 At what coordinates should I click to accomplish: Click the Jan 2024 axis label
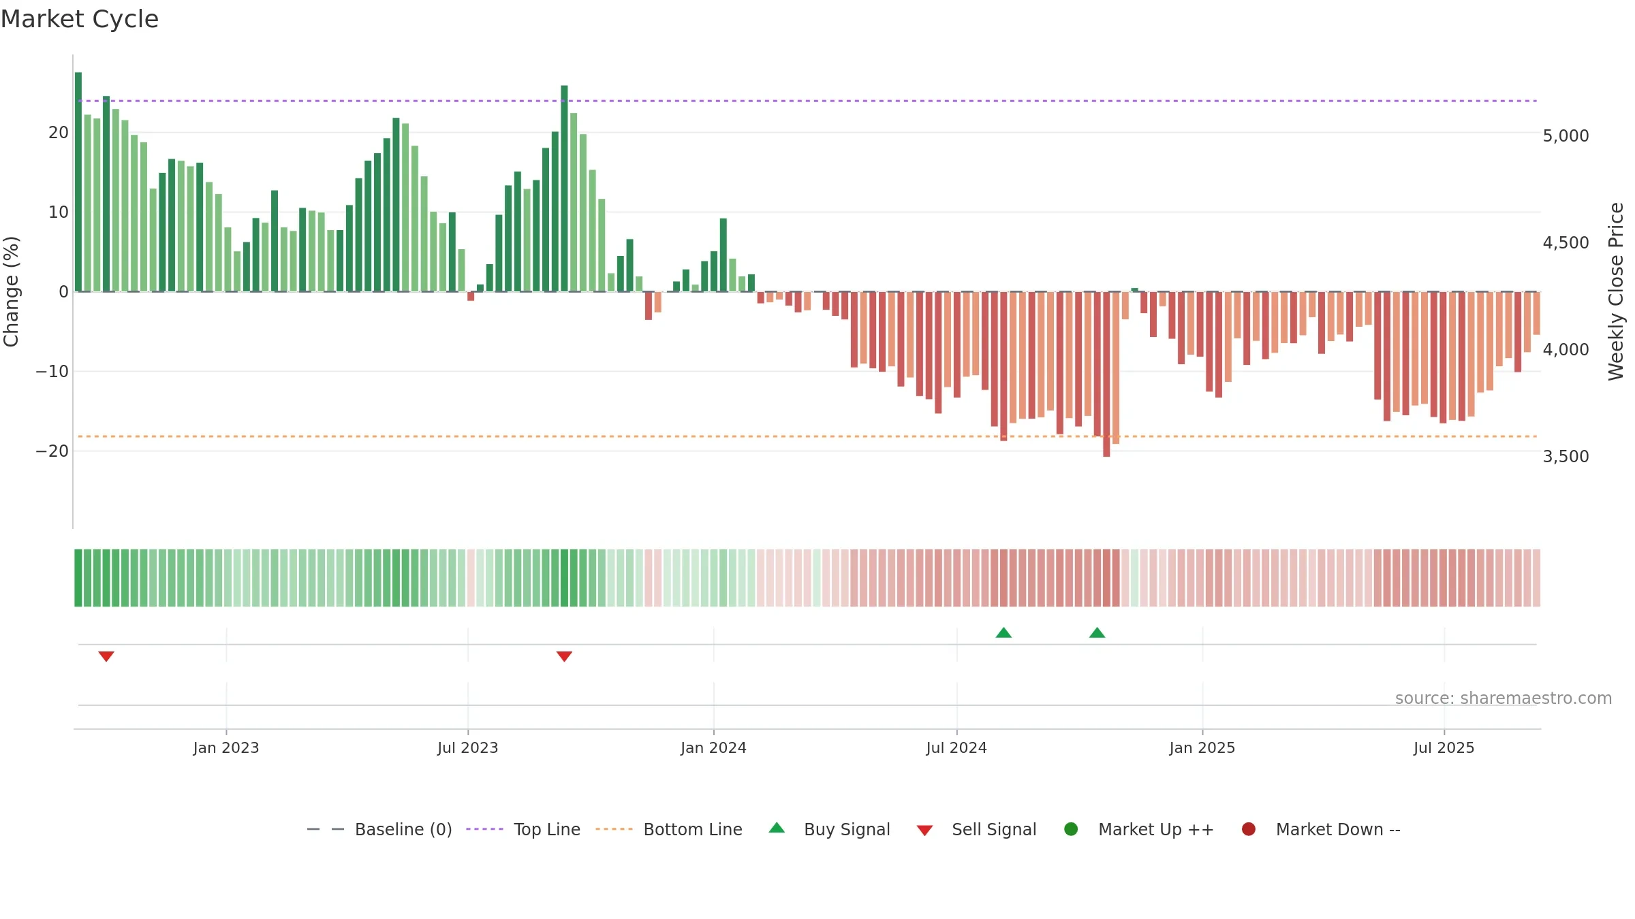click(x=714, y=747)
